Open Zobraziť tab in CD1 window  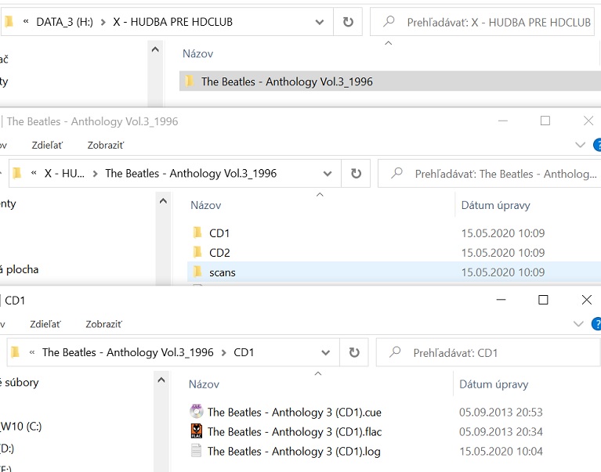coord(103,324)
